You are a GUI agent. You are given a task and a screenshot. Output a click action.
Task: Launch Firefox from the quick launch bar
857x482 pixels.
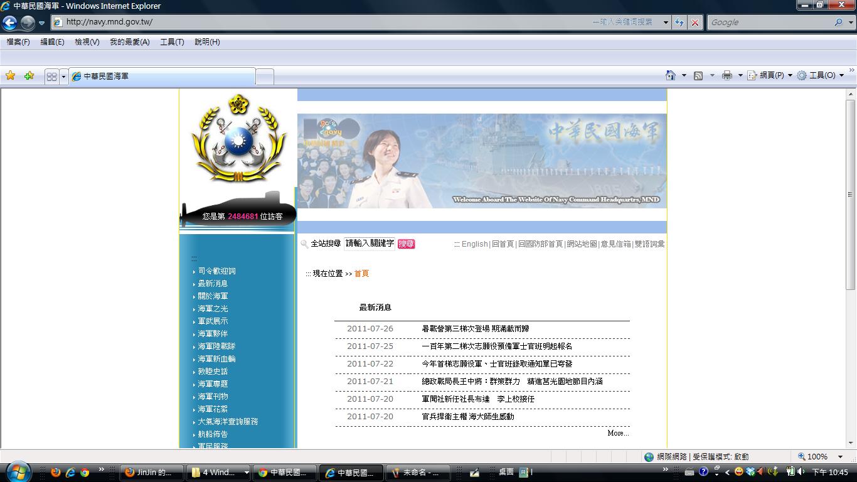(x=56, y=472)
